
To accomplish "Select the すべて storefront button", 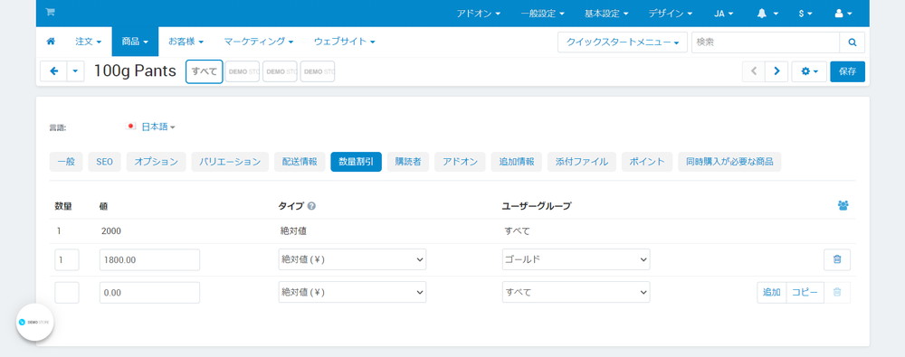I will pyautogui.click(x=205, y=72).
